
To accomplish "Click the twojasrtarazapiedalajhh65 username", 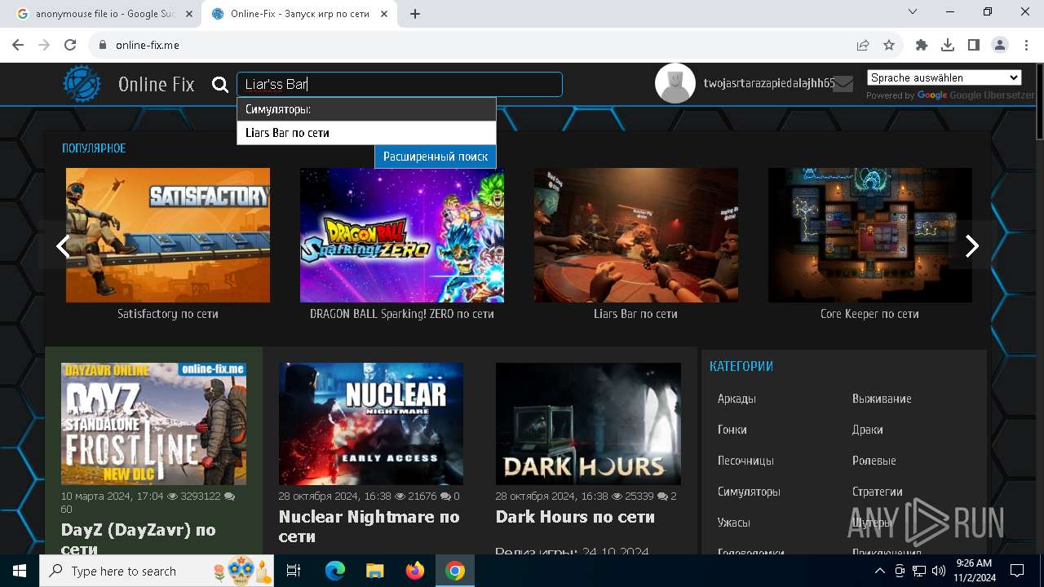I will [x=769, y=83].
